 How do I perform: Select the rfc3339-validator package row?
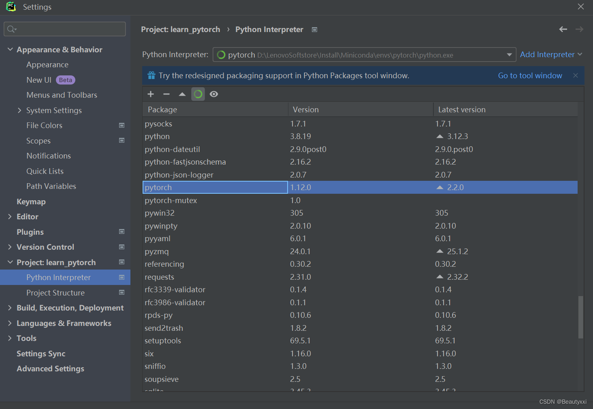[360, 289]
